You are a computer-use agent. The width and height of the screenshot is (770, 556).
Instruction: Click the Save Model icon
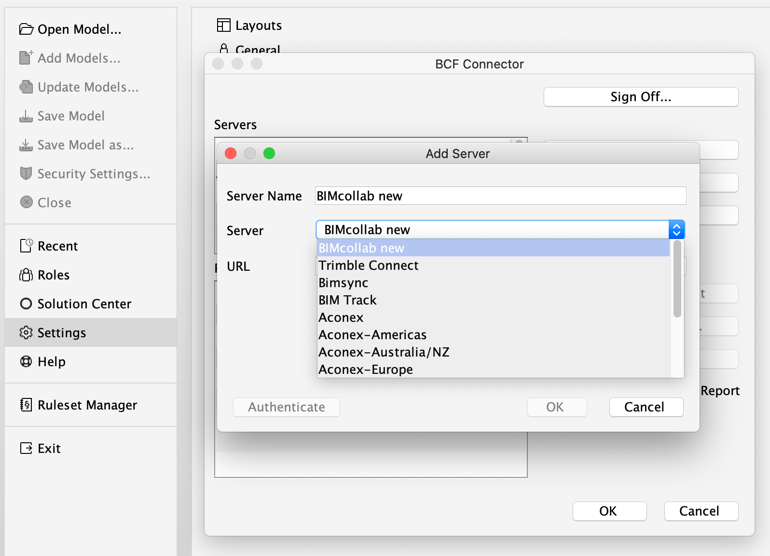[x=26, y=116]
